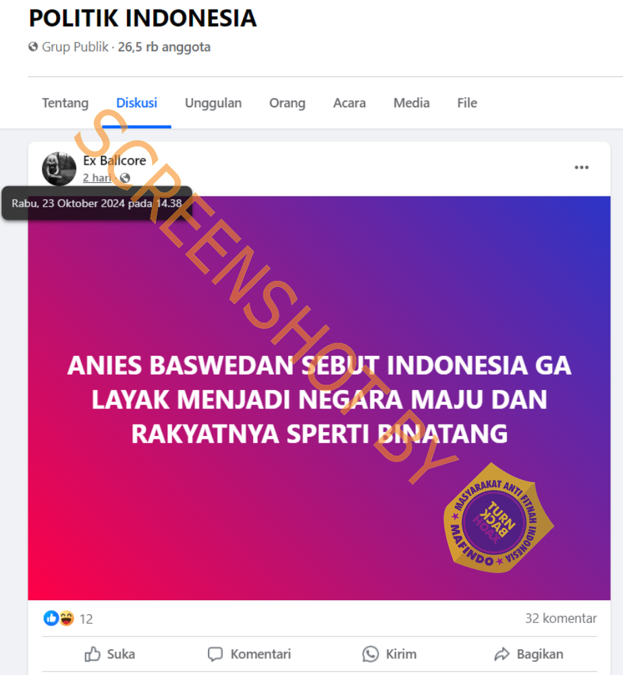Open Ex Ballcore's profile name link
The width and height of the screenshot is (623, 675).
(115, 161)
